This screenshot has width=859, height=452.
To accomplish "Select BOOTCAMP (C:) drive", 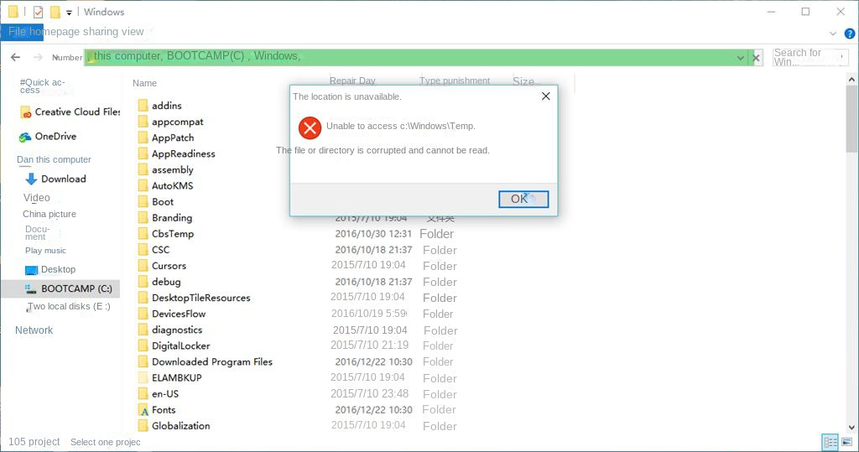I will (x=75, y=288).
